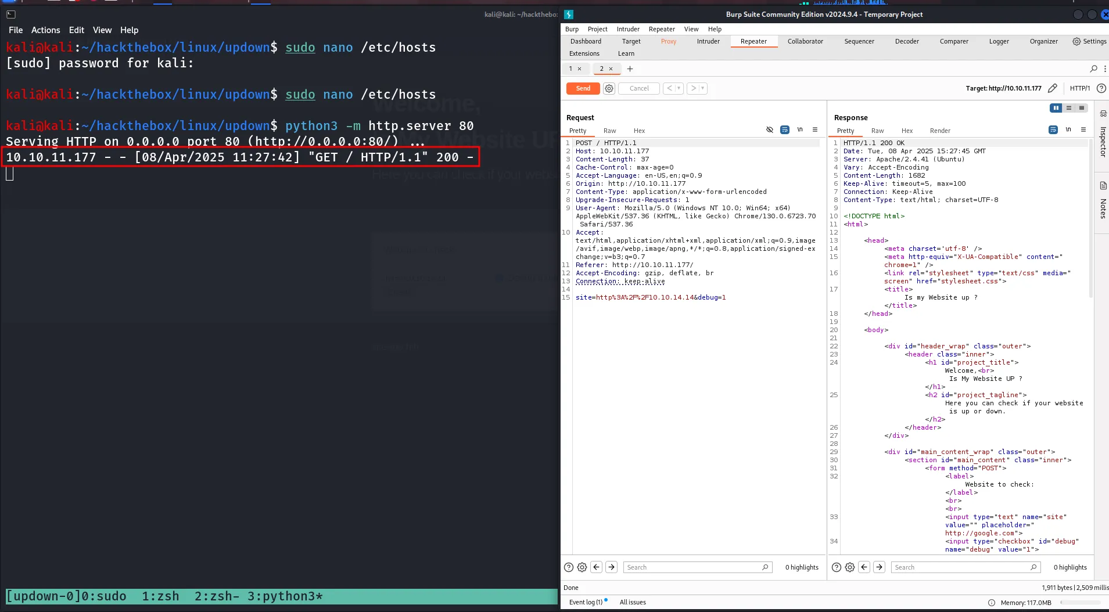
Task: Close Repeater tab 1
Action: (579, 69)
